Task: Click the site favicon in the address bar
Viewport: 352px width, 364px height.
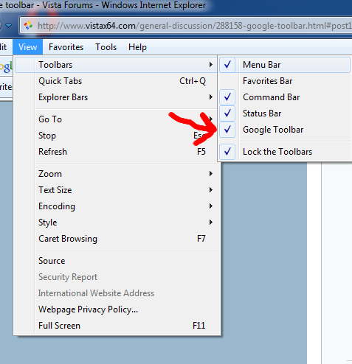Action: click(28, 25)
